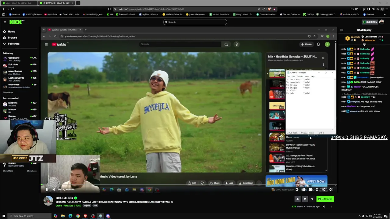This screenshot has height=219, width=390.
Task: Open Lashsegway28 channel in sidebar
Action: pos(19,79)
